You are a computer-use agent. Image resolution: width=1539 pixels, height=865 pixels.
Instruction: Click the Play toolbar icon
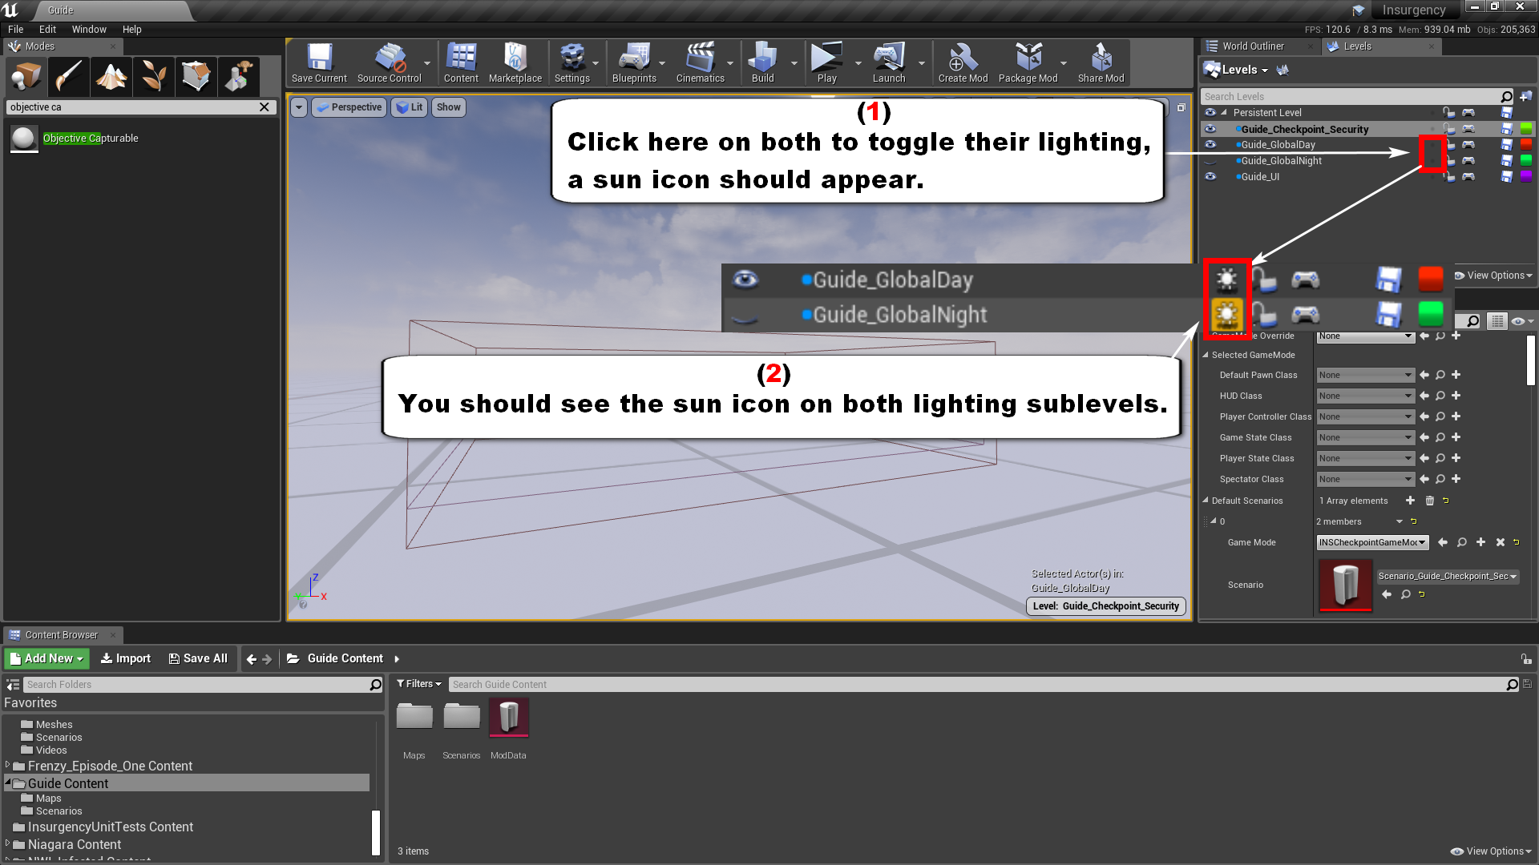(x=826, y=63)
